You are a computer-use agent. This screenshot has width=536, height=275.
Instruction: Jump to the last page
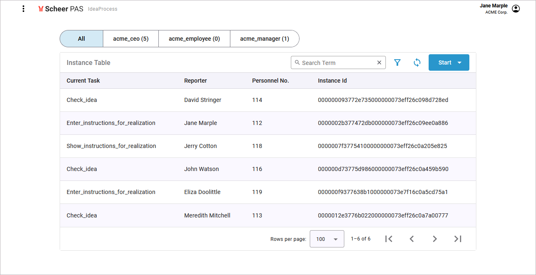click(x=457, y=239)
